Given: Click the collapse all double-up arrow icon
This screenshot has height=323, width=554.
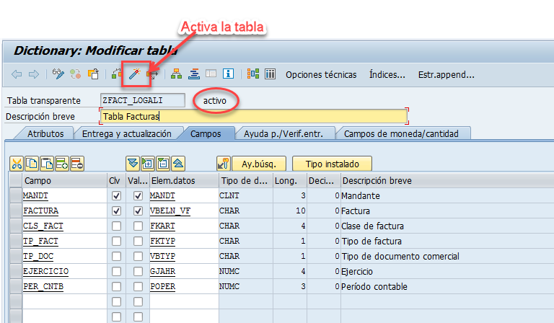Looking at the screenshot, I should [178, 164].
